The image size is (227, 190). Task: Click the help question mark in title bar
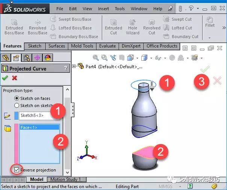(x=191, y=8)
